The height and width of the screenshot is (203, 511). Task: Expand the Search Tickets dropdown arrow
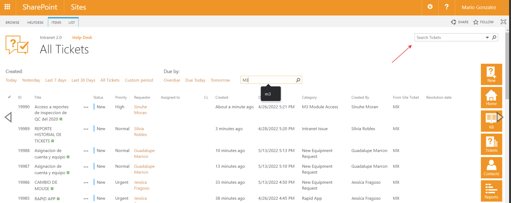(487, 38)
